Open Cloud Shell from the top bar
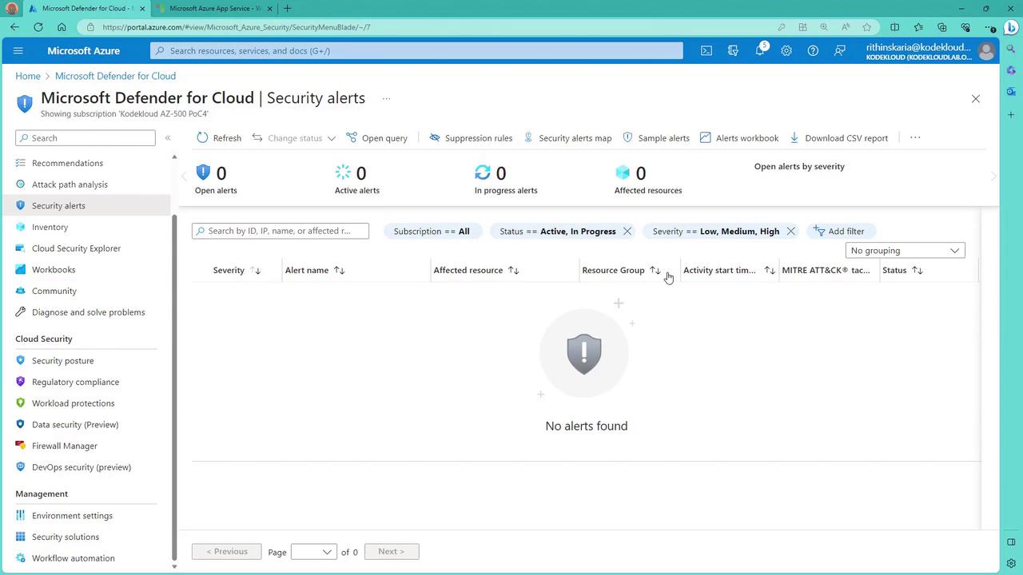Image resolution: width=1023 pixels, height=575 pixels. tap(707, 50)
